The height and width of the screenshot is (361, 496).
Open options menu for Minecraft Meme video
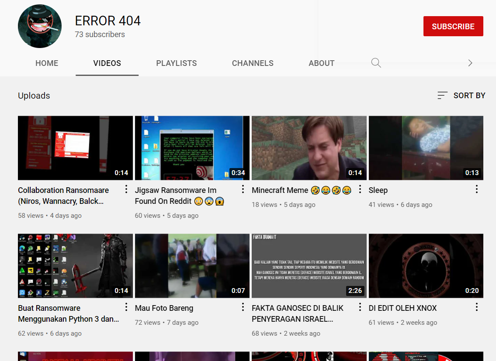pyautogui.click(x=360, y=189)
